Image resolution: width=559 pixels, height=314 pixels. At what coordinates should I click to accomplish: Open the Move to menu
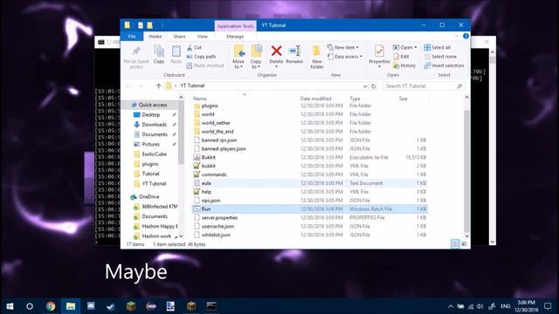tap(238, 57)
